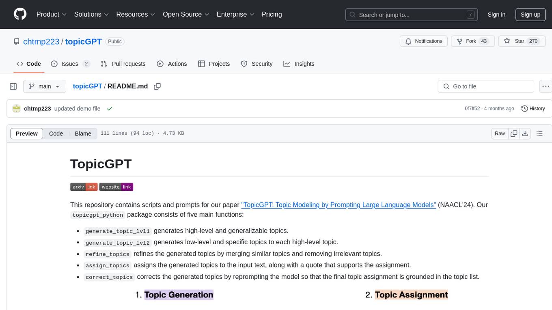Open the topicGPT repository link in header

(x=83, y=41)
